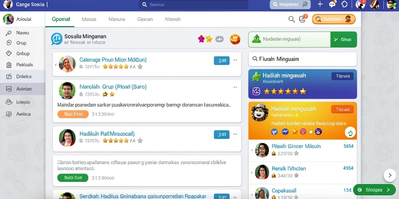The height and width of the screenshot is (199, 399).
Task: Focus the Fiuraln Minguaim search field
Action: coord(302,59)
